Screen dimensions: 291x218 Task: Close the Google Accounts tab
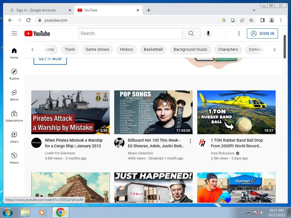click(x=70, y=10)
